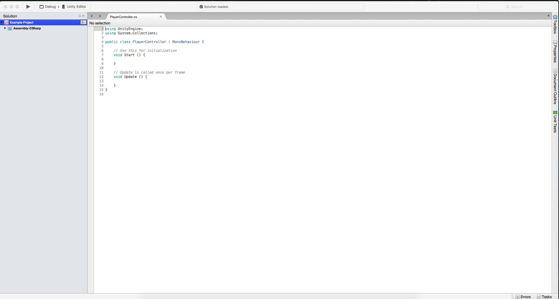Screen dimensions: 559x299
Task: Close the Solution pad
Action: pyautogui.click(x=83, y=16)
